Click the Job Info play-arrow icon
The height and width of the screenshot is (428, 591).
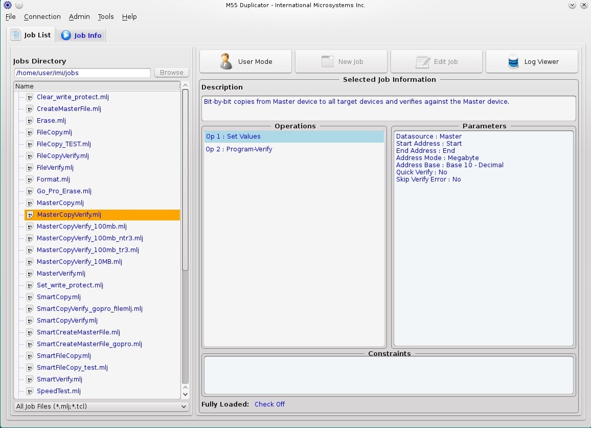pos(66,35)
